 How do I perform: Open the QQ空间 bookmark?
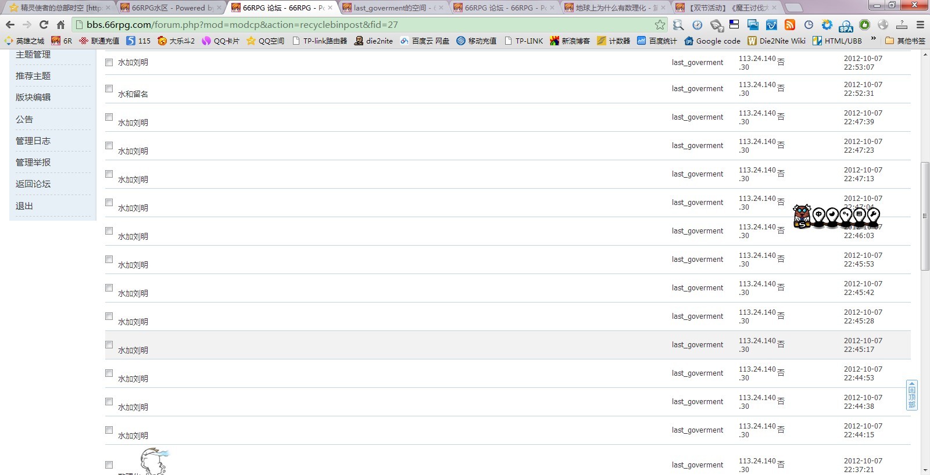265,41
